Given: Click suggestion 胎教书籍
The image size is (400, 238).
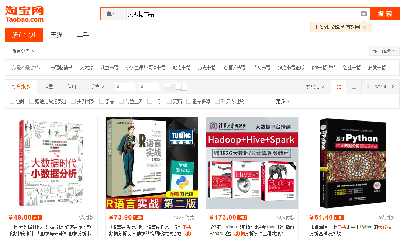Looking at the screenshot, I should coord(377,67).
